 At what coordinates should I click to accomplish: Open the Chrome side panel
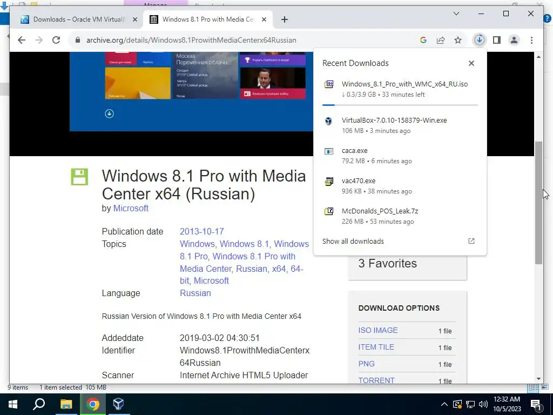click(497, 40)
